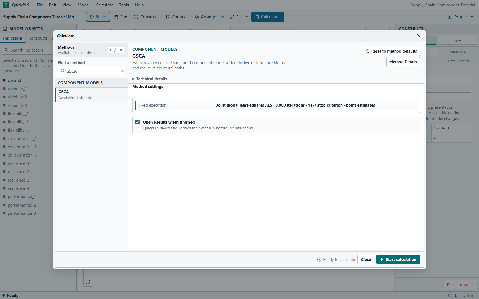Click the magnifier icon in method search
Screen dimensions: 479x299
tap(63, 71)
